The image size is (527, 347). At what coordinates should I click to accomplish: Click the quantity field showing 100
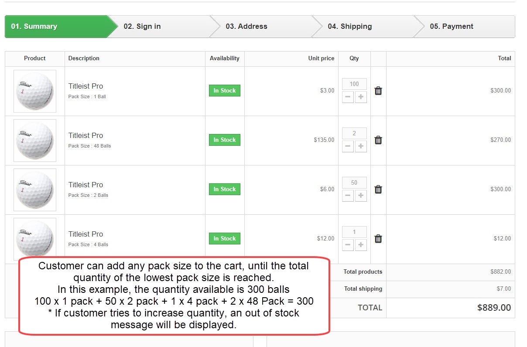[354, 84]
